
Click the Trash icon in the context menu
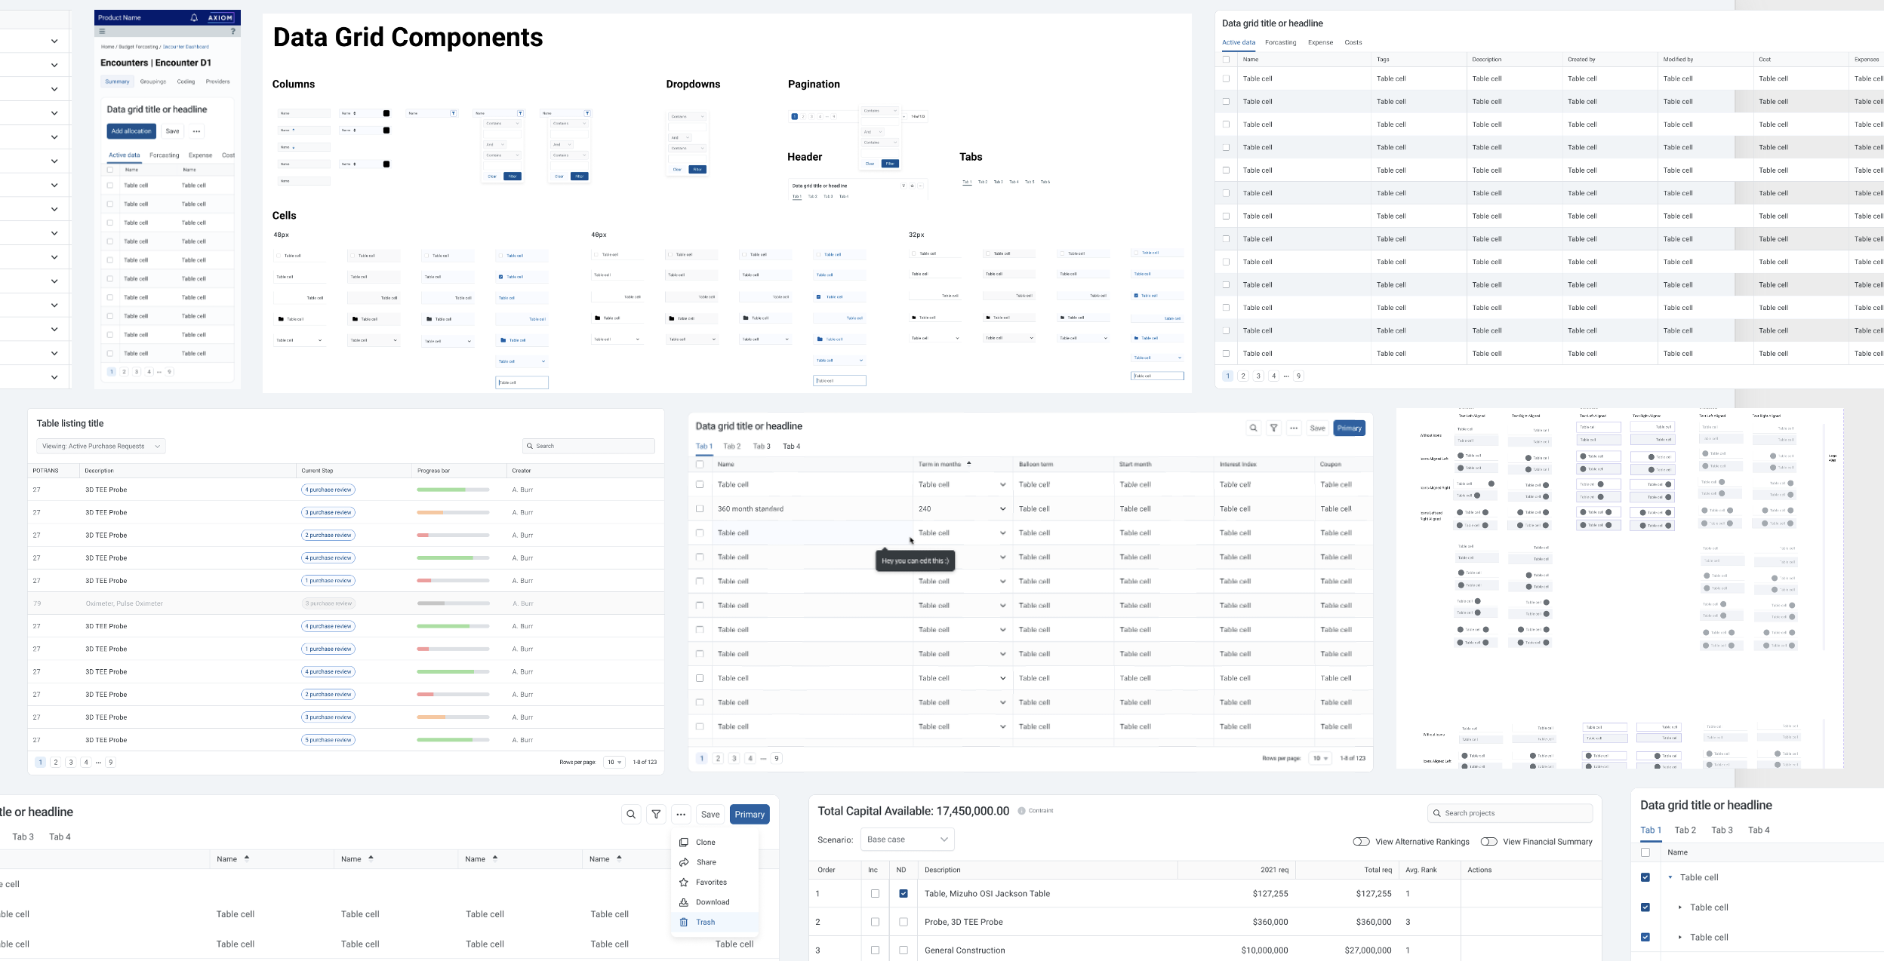tap(684, 923)
